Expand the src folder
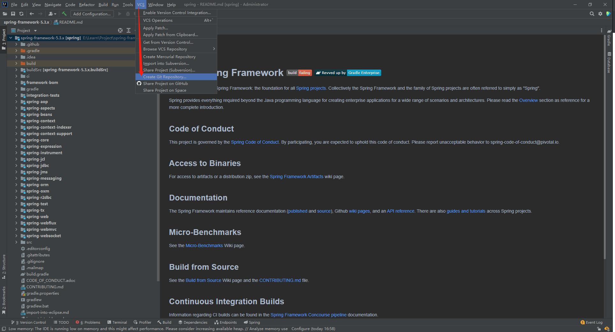Screen dimensions: 615x332 pos(16,242)
